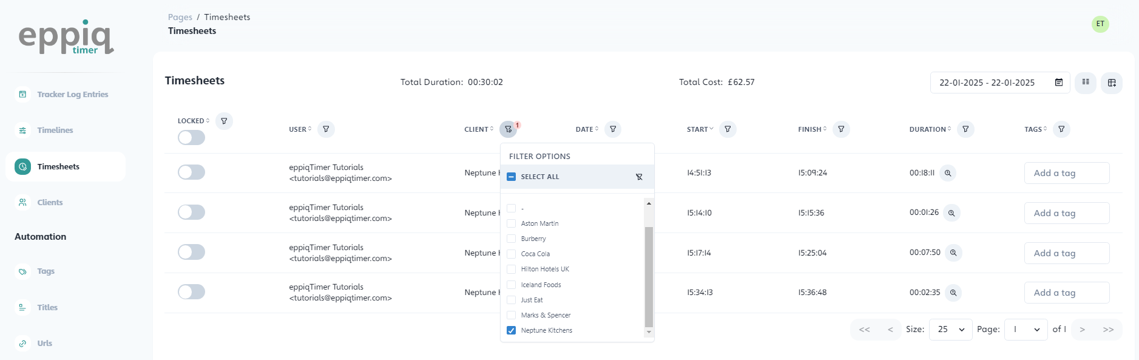Sort by the DURATION column header
The height and width of the screenshot is (360, 1139).
(x=930, y=129)
